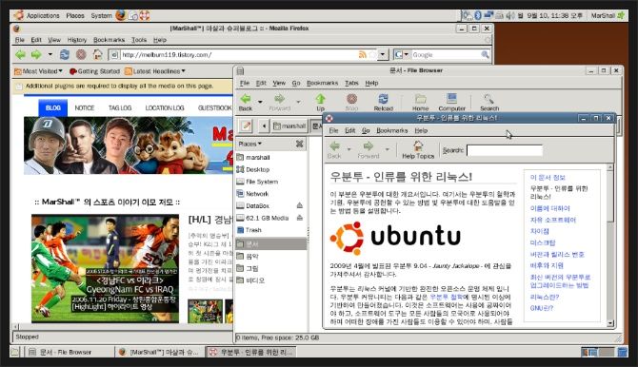Open Applications menu in top panel
This screenshot has width=638, height=367.
click(43, 15)
